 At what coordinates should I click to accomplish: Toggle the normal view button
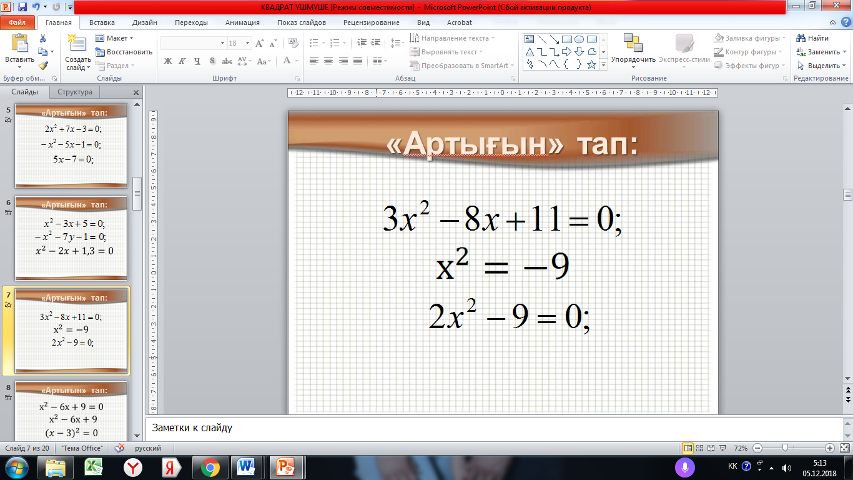(x=688, y=448)
